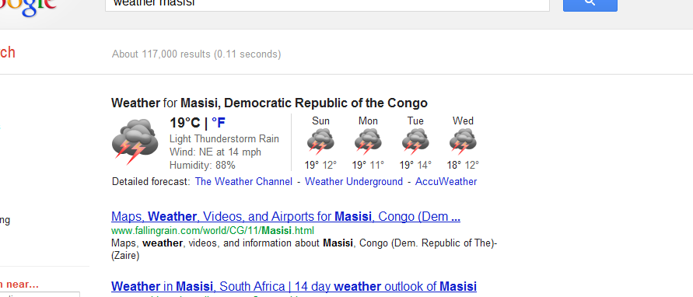
Task: Click the current thunderstorm weather icon
Action: [135, 142]
